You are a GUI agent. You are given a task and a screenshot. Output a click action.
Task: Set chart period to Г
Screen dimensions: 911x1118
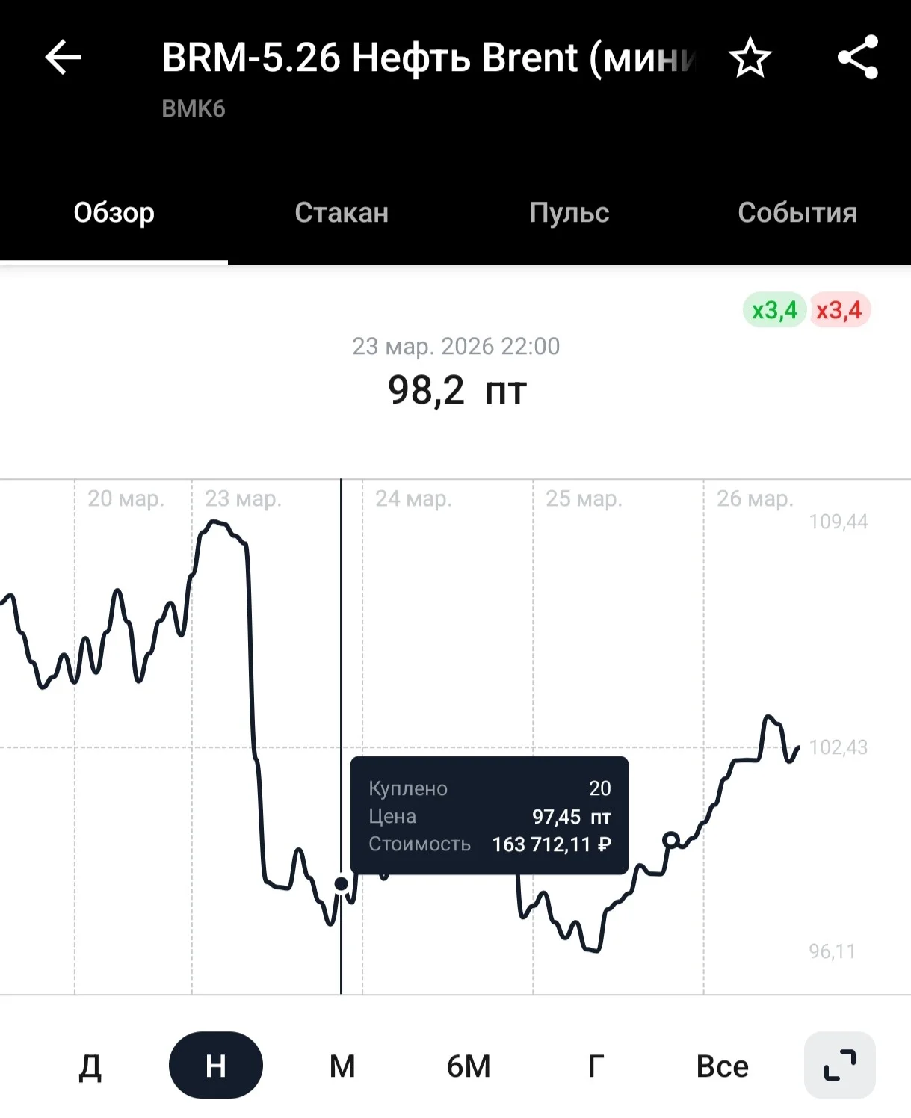(x=596, y=1066)
